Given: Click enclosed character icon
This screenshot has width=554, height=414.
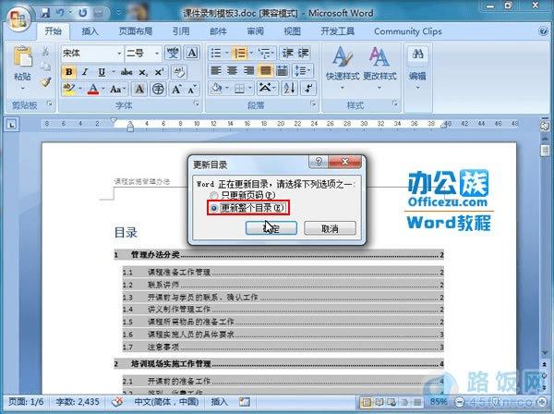Looking at the screenshot, I should click(158, 89).
